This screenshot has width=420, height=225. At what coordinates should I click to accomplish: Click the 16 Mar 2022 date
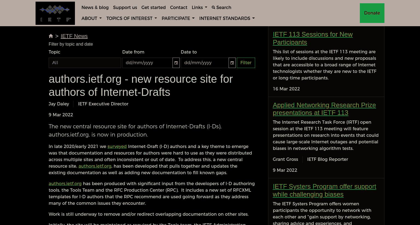pos(286,89)
